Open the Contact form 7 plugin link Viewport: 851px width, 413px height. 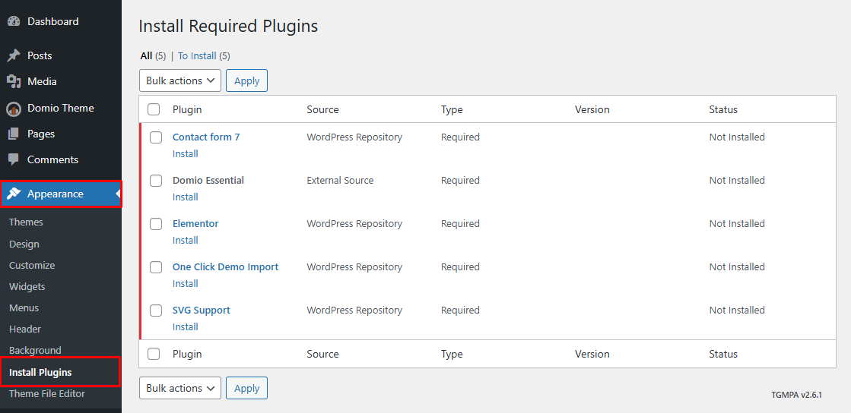point(206,137)
